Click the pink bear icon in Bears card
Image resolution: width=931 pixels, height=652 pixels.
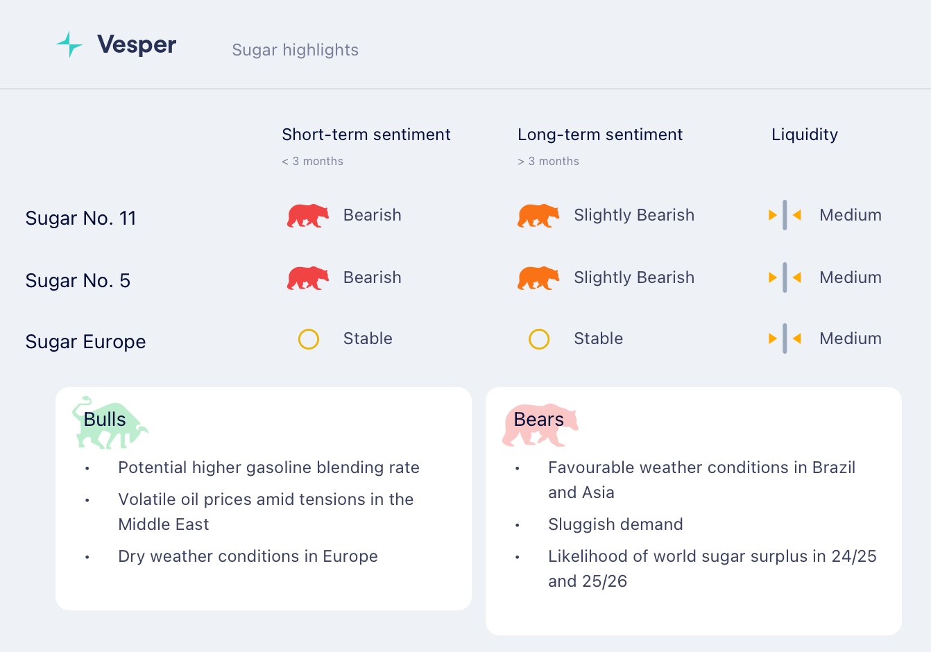(x=540, y=424)
